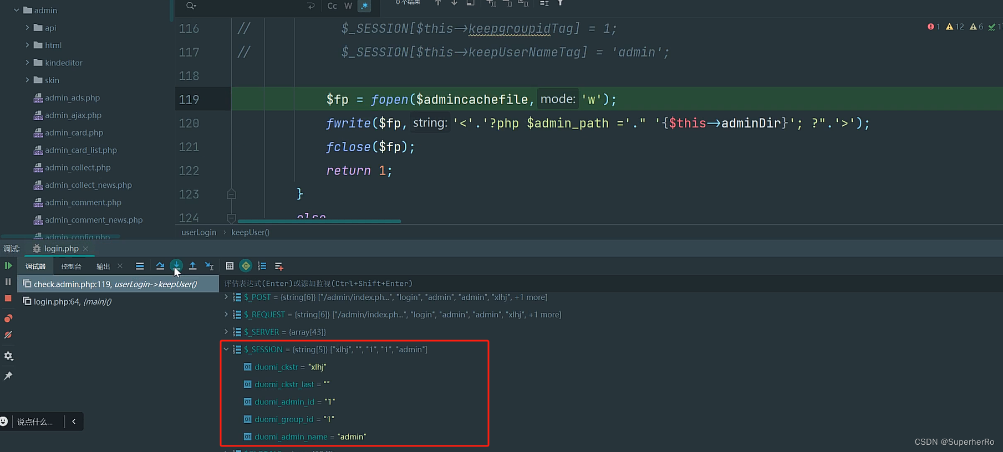This screenshot has width=1003, height=452.
Task: Open admin_card_list.php file
Action: 81,150
